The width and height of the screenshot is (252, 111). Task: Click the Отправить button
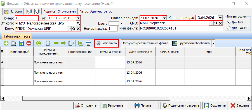[86, 105]
